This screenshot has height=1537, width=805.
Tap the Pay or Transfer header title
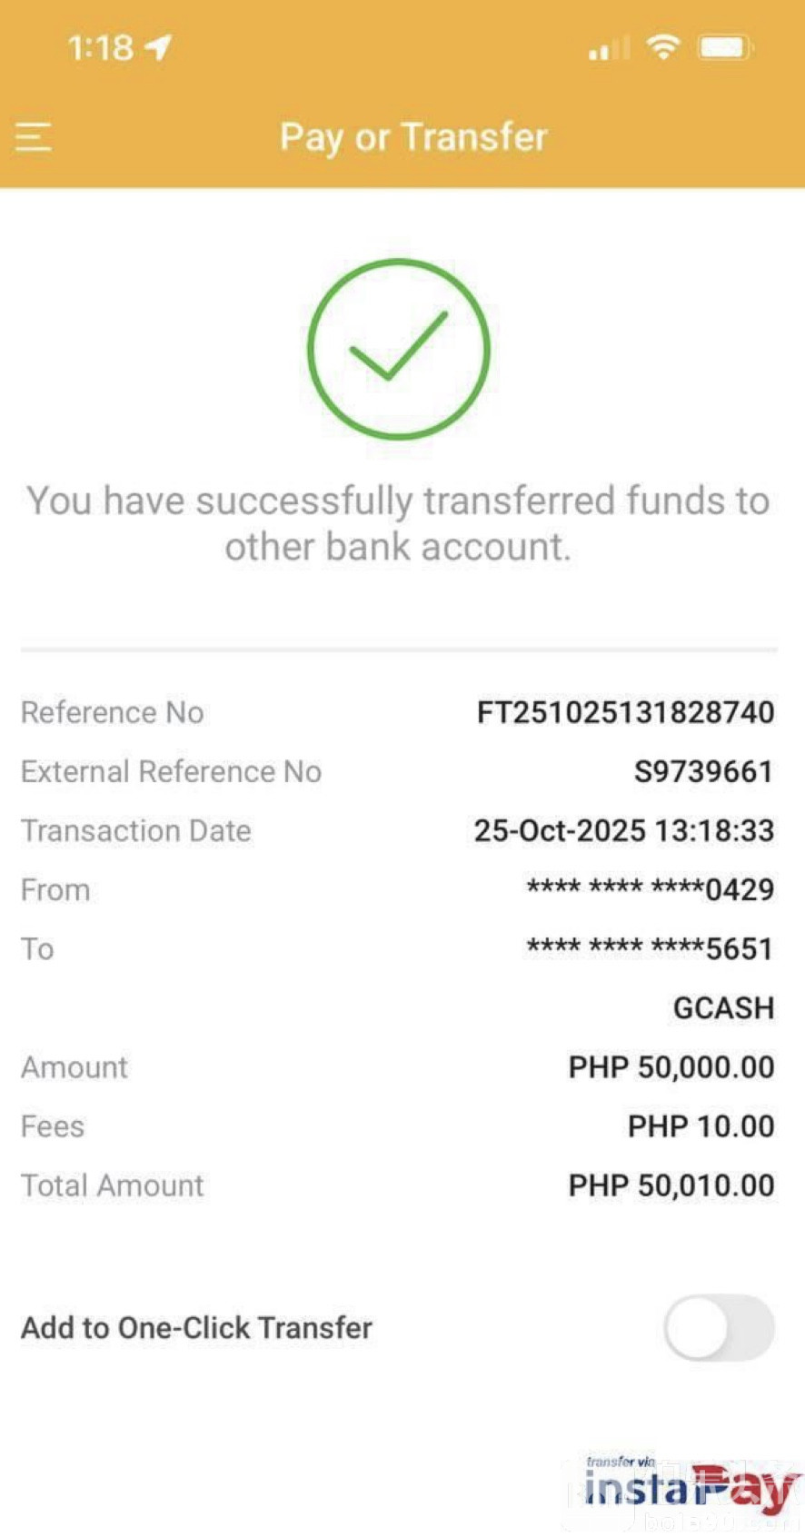click(x=413, y=137)
